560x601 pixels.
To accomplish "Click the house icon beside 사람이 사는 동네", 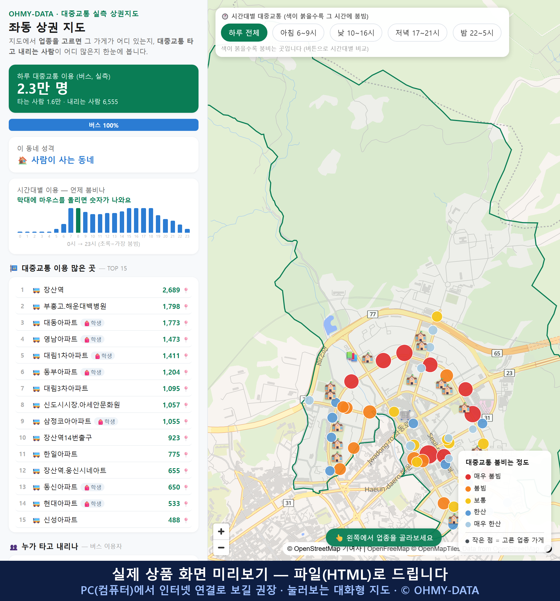I will pos(23,160).
